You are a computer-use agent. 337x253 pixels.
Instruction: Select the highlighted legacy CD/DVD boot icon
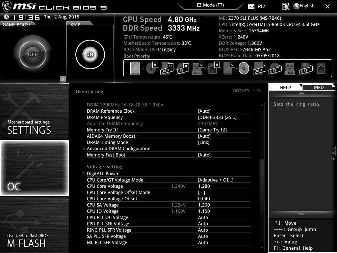(244, 68)
